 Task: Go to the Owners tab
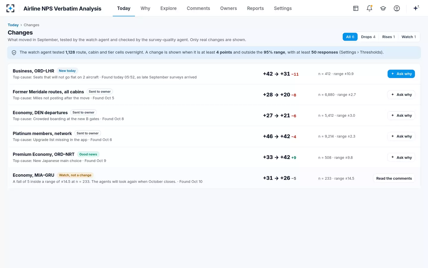[229, 8]
